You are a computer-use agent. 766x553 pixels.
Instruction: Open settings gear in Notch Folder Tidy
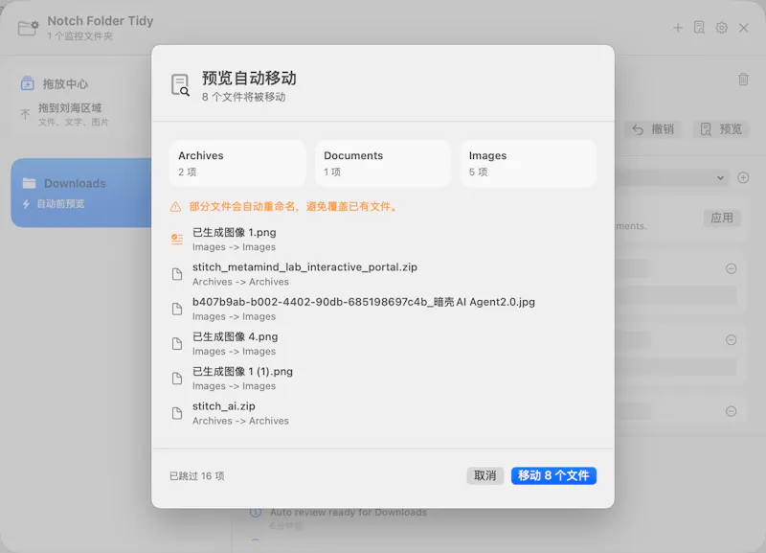[x=722, y=28]
